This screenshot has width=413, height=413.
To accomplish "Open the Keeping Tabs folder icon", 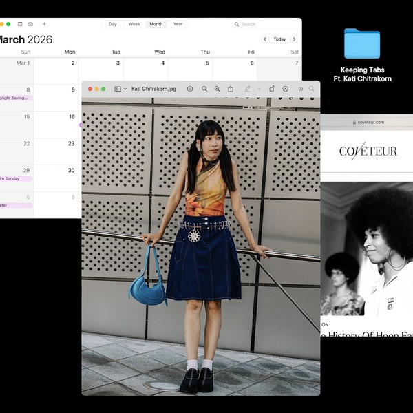I will pos(362,43).
